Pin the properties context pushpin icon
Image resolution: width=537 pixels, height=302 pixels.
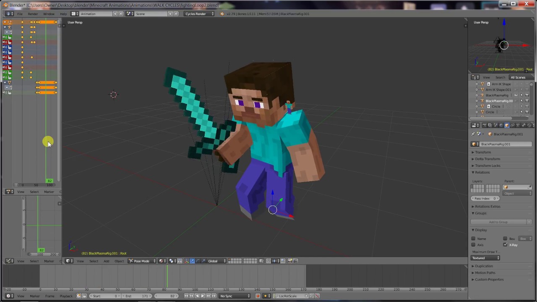(x=473, y=134)
